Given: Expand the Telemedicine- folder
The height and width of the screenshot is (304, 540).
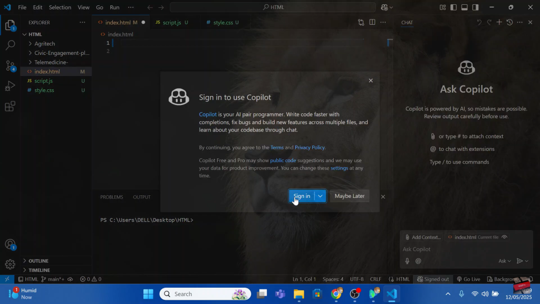Looking at the screenshot, I should (x=55, y=62).
